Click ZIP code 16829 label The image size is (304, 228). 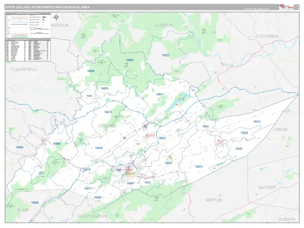point(104,88)
